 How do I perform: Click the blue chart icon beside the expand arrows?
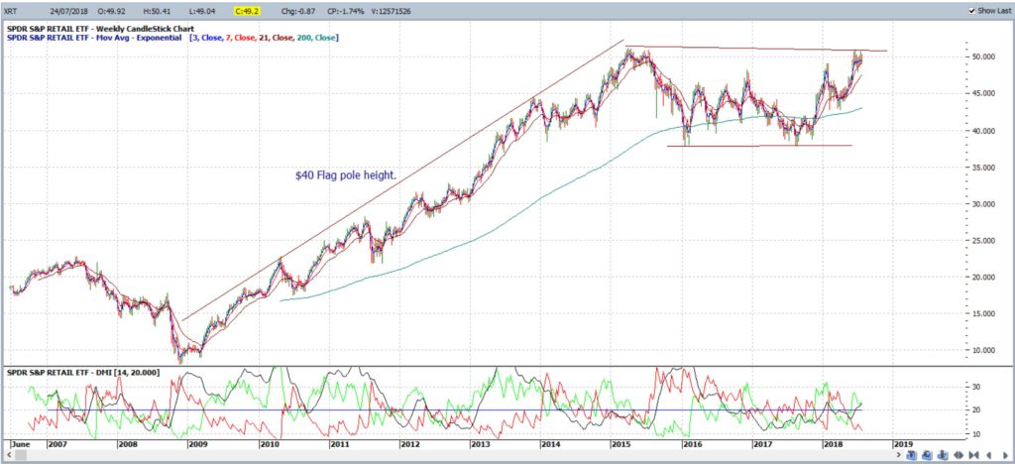point(943,455)
